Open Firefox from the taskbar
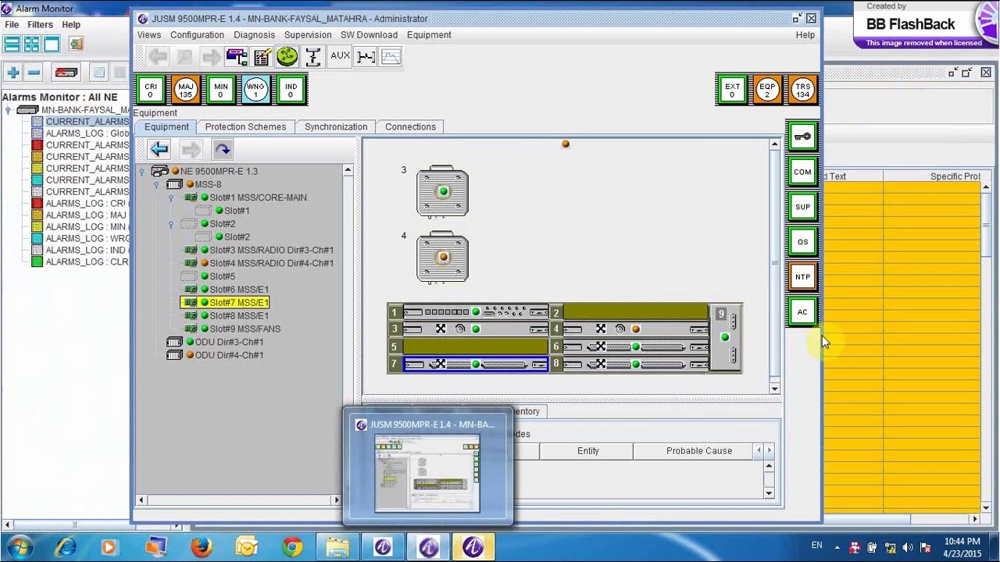The height and width of the screenshot is (562, 1000). [201, 546]
